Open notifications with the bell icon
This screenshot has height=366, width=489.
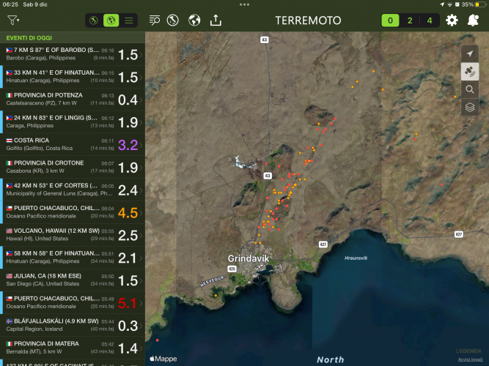[473, 20]
